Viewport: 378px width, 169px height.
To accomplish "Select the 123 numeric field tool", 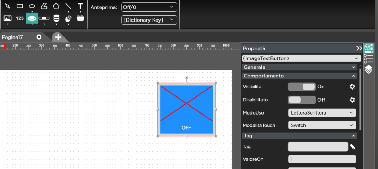I will (20, 18).
